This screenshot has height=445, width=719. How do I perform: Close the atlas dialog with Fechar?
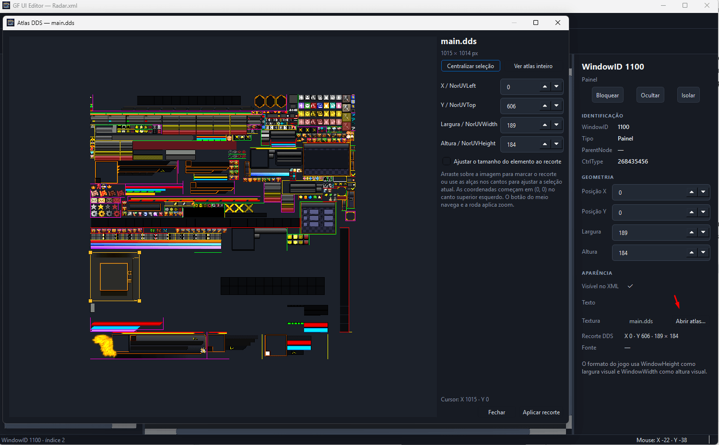[x=496, y=412]
